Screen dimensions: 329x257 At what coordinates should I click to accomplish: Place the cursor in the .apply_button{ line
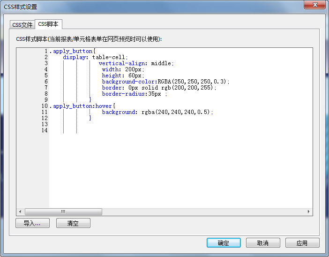74,51
